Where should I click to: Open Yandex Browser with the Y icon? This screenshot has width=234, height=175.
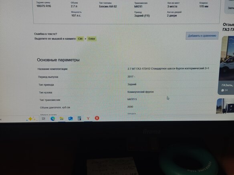click(x=88, y=118)
